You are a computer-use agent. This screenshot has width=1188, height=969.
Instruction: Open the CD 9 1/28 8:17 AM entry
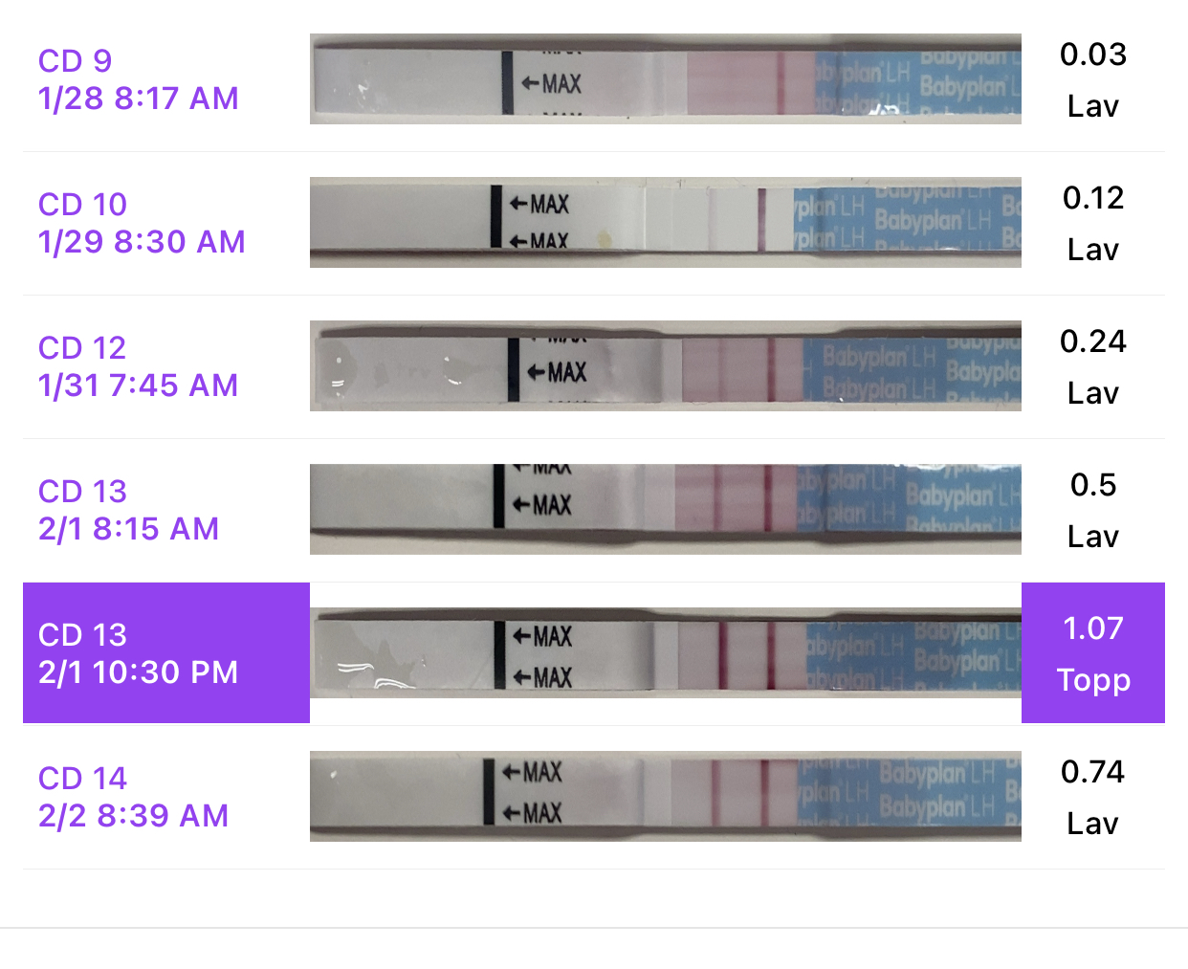(138, 79)
